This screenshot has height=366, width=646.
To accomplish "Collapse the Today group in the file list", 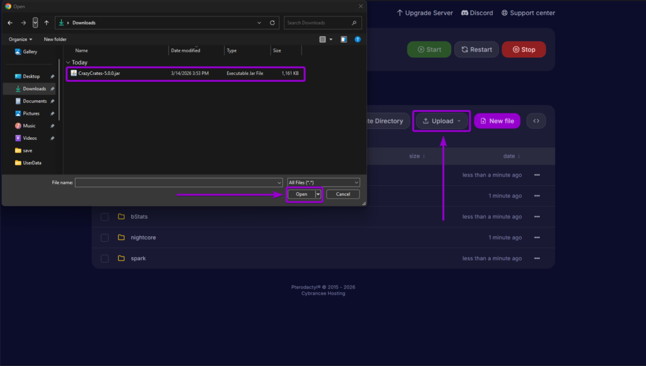I will 68,62.
